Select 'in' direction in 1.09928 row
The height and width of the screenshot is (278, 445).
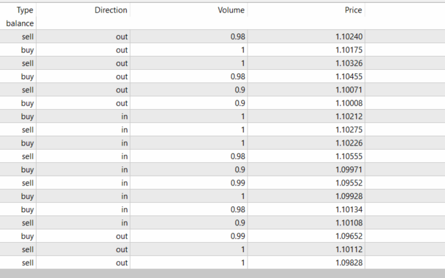125,196
